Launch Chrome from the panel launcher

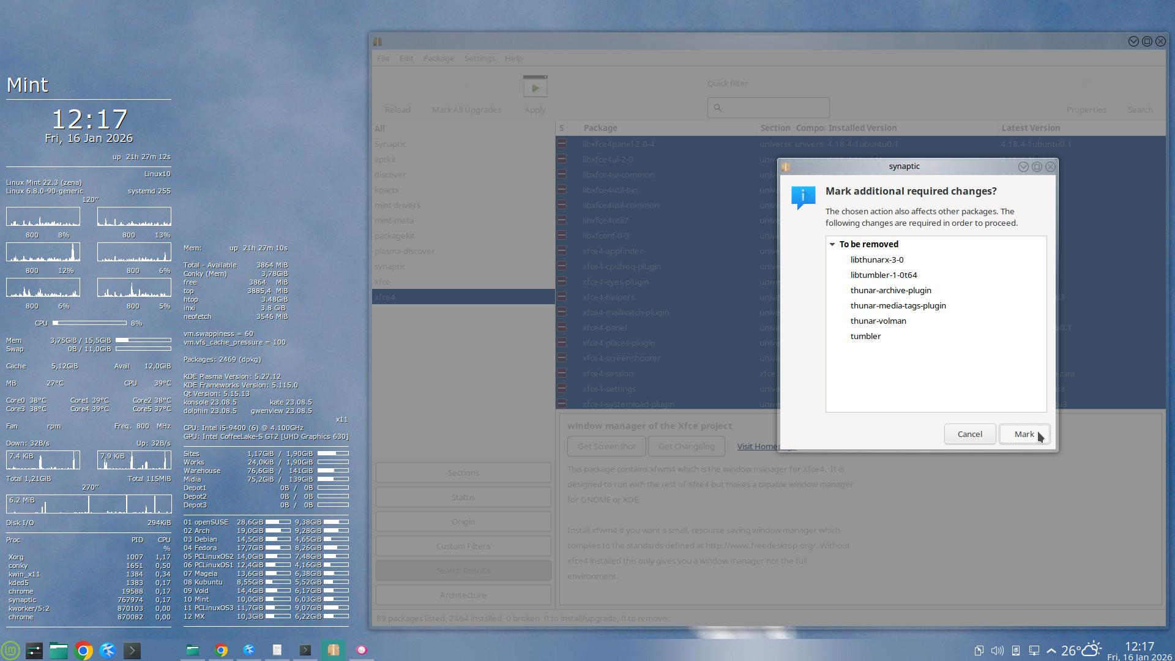coord(83,650)
